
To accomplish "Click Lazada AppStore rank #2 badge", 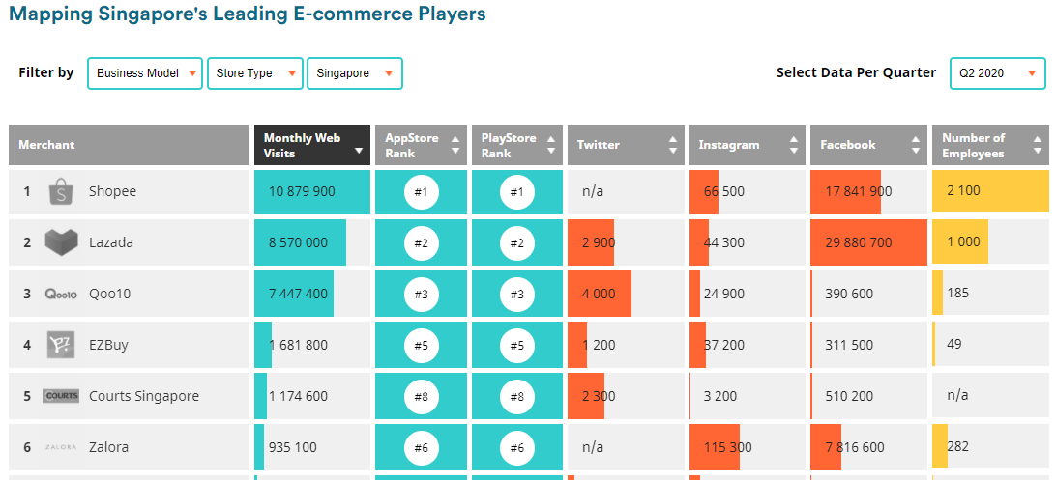I will [x=421, y=243].
